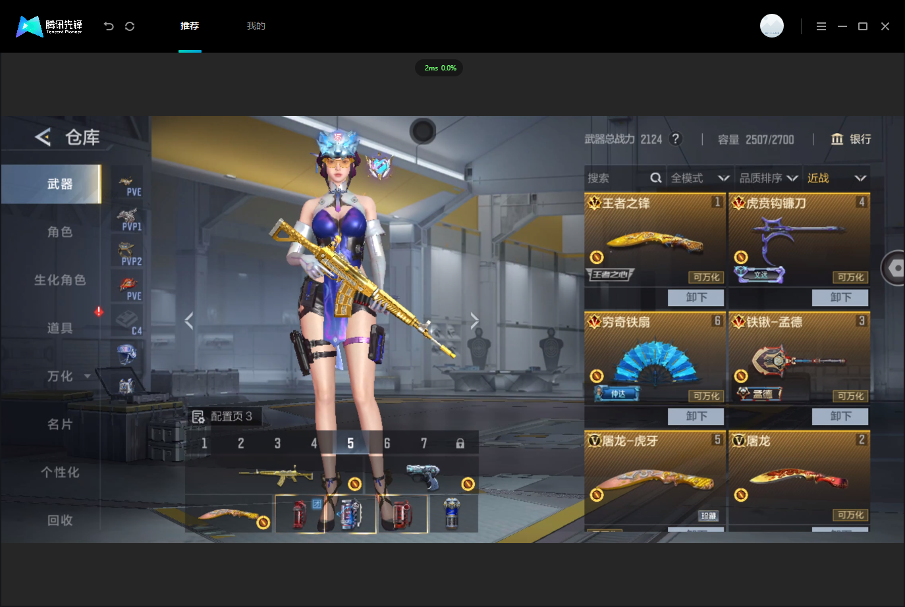Switch to loadout page 4
The height and width of the screenshot is (607, 905).
(x=314, y=443)
